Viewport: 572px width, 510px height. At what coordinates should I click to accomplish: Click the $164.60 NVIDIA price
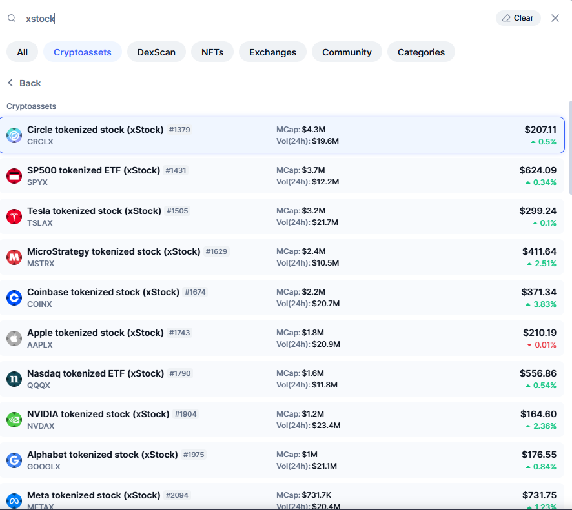(x=538, y=414)
